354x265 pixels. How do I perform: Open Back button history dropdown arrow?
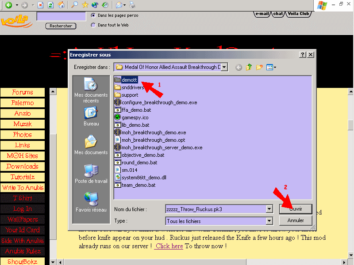(17, 5)
